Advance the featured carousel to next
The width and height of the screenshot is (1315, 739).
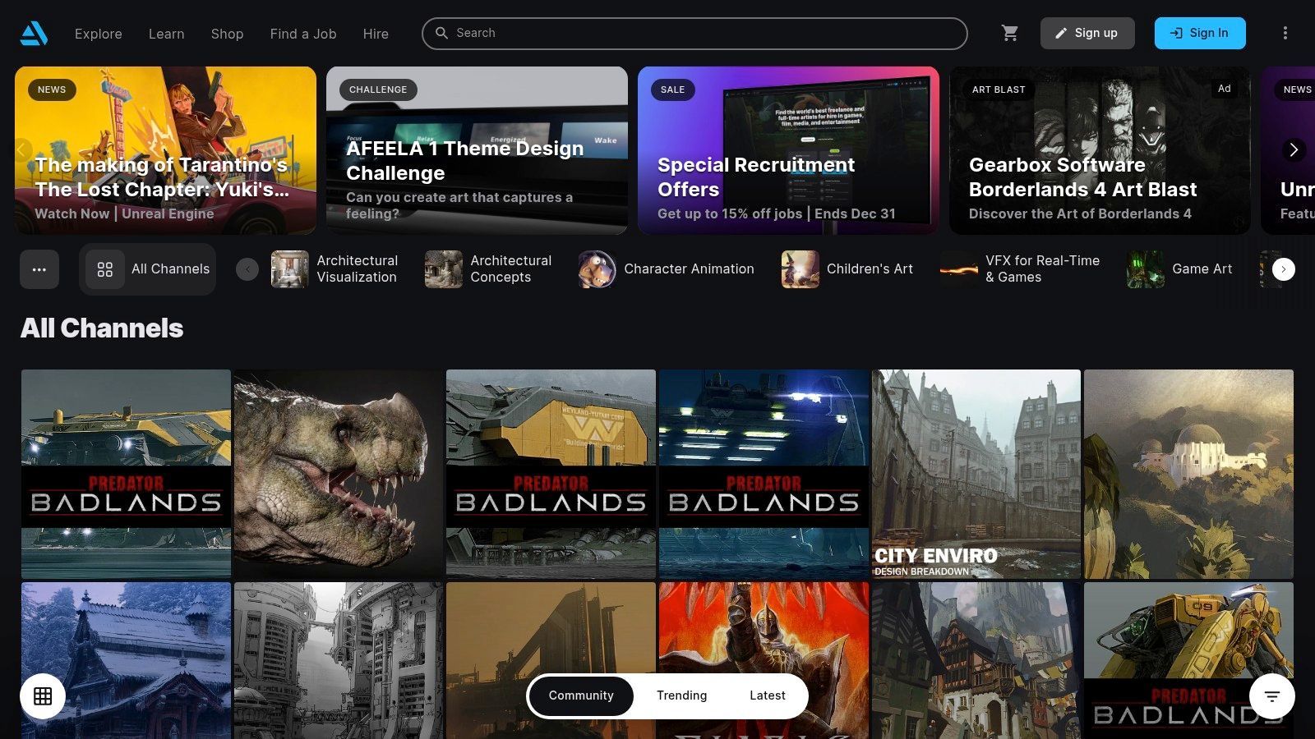(x=1293, y=149)
